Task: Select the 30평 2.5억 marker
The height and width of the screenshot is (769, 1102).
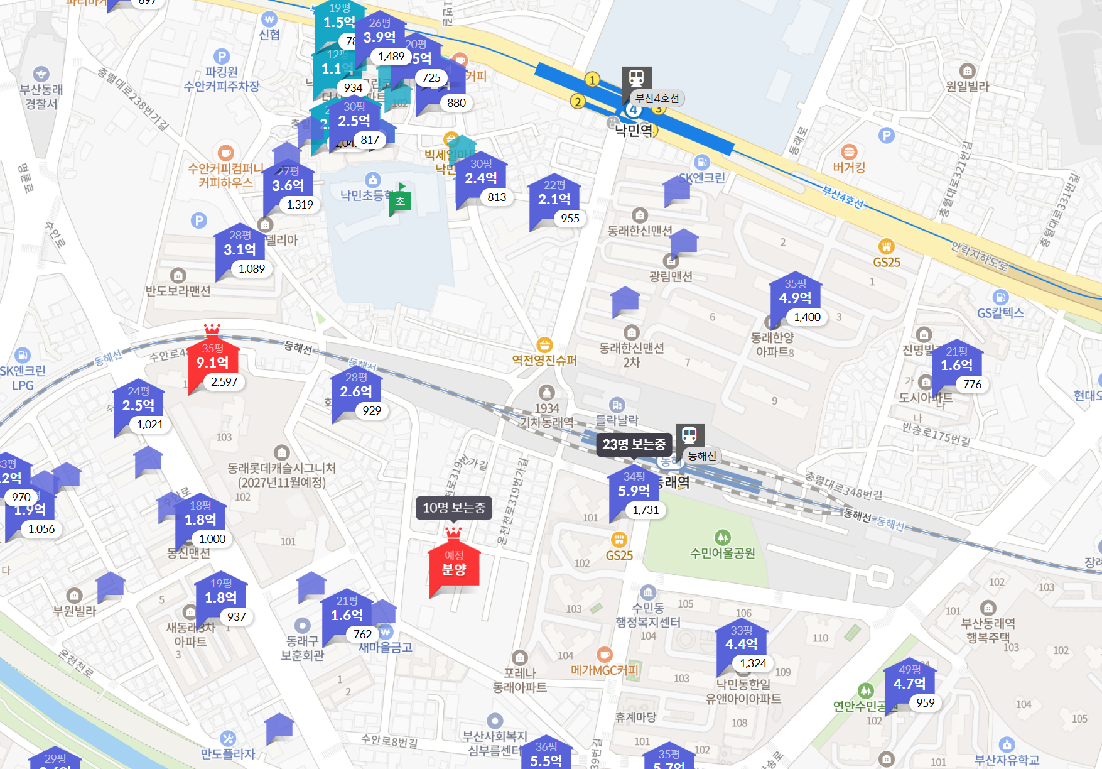Action: (x=354, y=121)
